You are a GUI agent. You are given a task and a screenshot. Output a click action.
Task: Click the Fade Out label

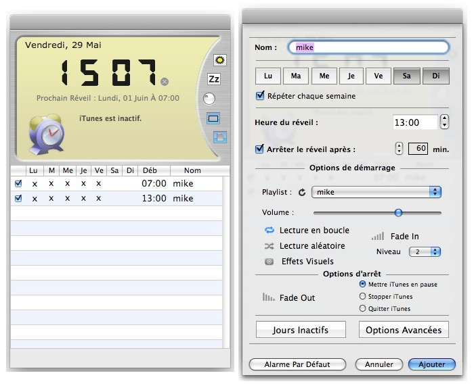(297, 298)
